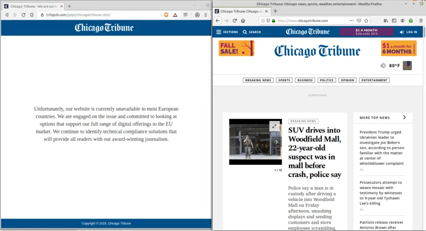Reload the tribpub.com page in Brave
Image resolution: width=426 pixels, height=231 pixels.
pyautogui.click(x=23, y=15)
